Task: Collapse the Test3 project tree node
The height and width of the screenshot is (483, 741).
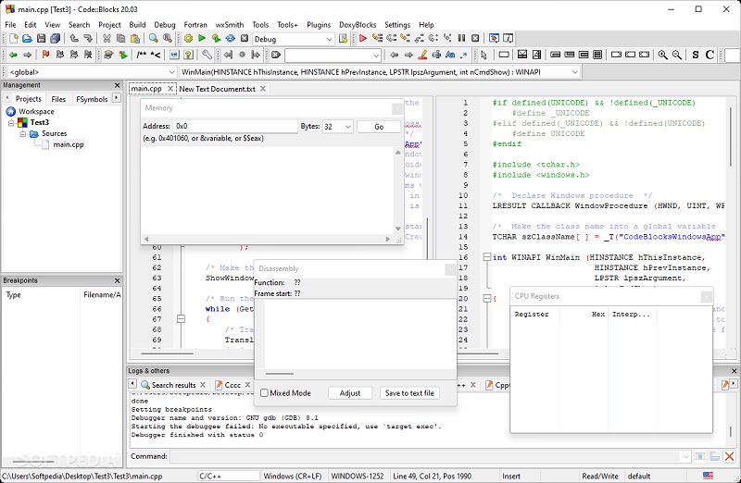Action: click(x=12, y=122)
